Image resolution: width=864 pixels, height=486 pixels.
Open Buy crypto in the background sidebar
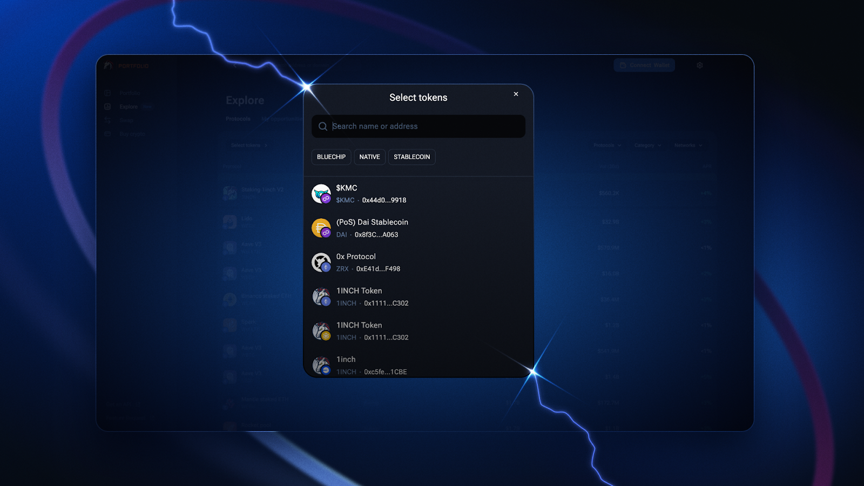(x=132, y=134)
